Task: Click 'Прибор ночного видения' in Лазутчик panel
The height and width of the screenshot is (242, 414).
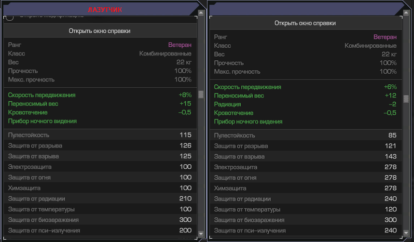Action: (42, 121)
